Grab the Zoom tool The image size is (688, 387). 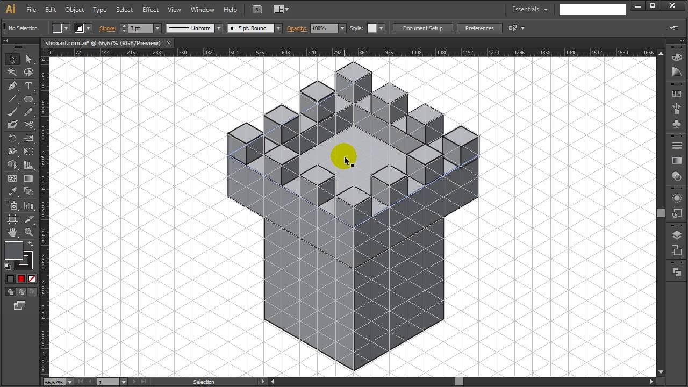28,232
